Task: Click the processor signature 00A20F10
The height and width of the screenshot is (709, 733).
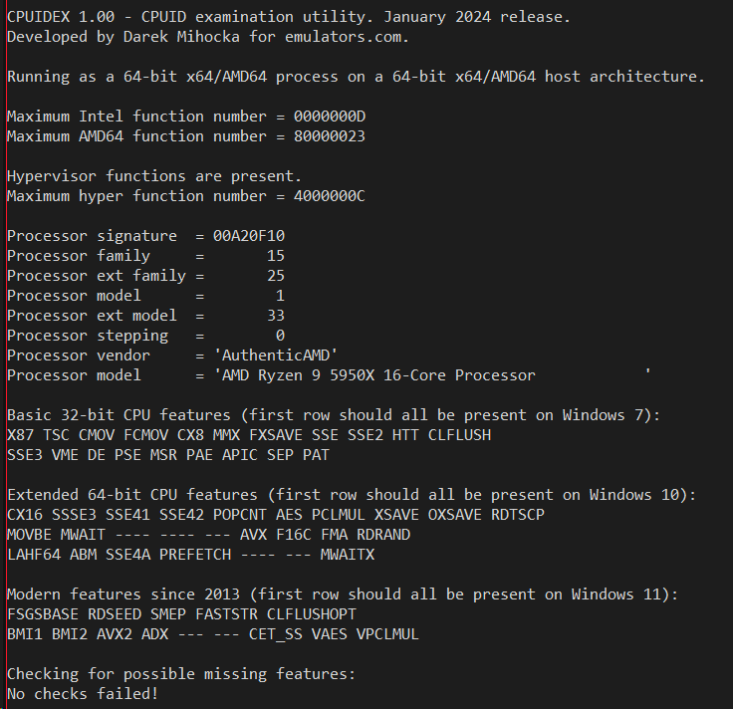Action: 249,236
